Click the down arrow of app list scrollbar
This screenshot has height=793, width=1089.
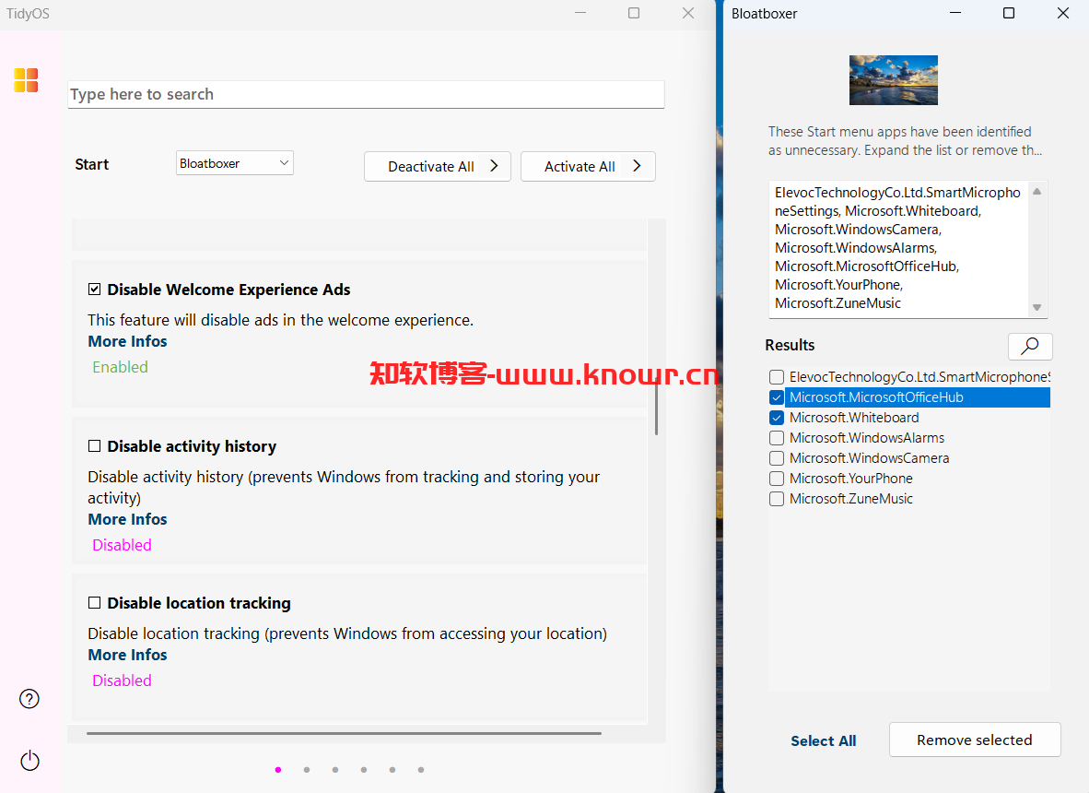(1036, 307)
